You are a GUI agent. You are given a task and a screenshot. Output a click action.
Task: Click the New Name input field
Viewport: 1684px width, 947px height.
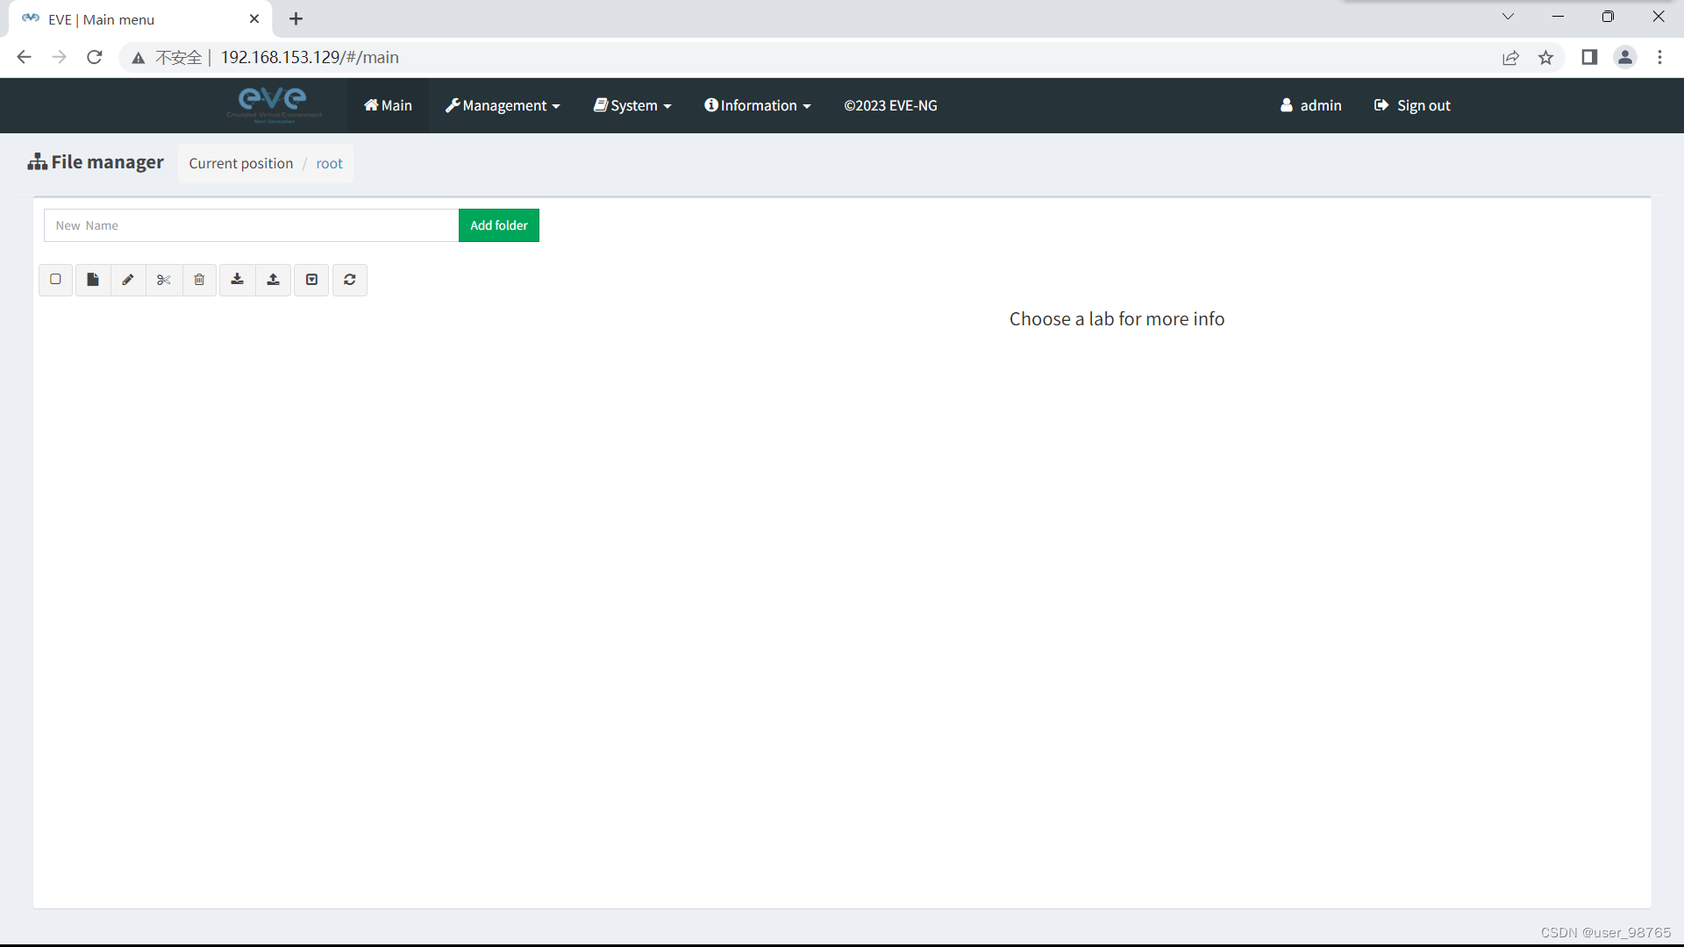pyautogui.click(x=251, y=224)
